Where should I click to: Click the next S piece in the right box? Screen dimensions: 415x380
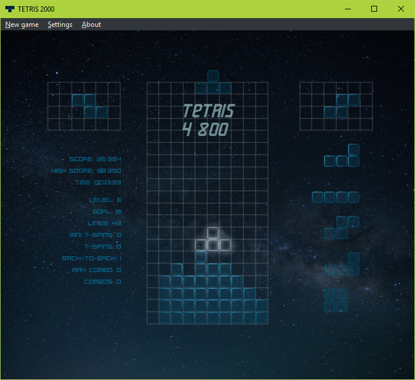click(341, 106)
